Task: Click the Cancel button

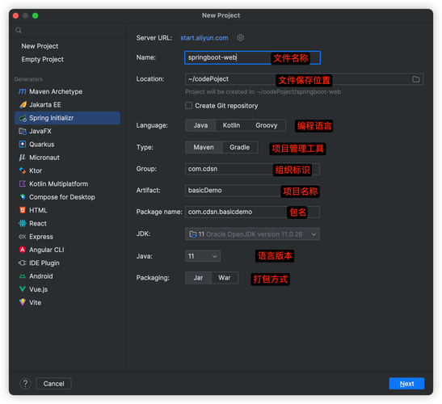Action: pyautogui.click(x=53, y=384)
